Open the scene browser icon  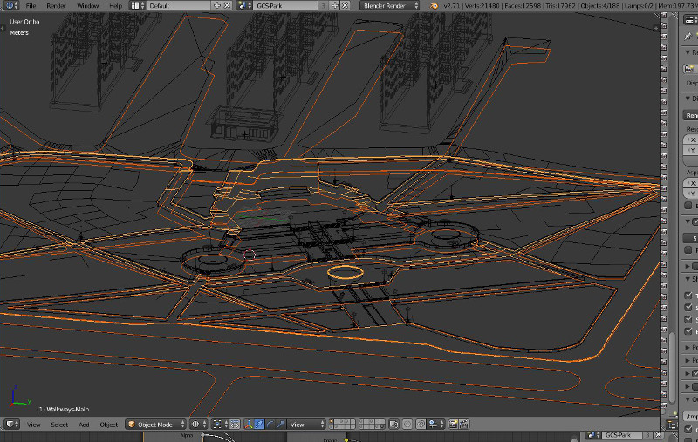(x=244, y=6)
